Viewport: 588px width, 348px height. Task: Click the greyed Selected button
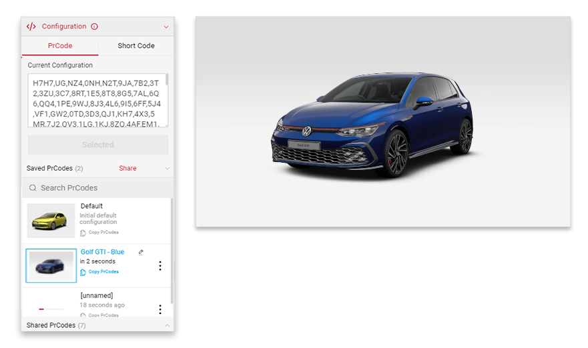pos(98,145)
